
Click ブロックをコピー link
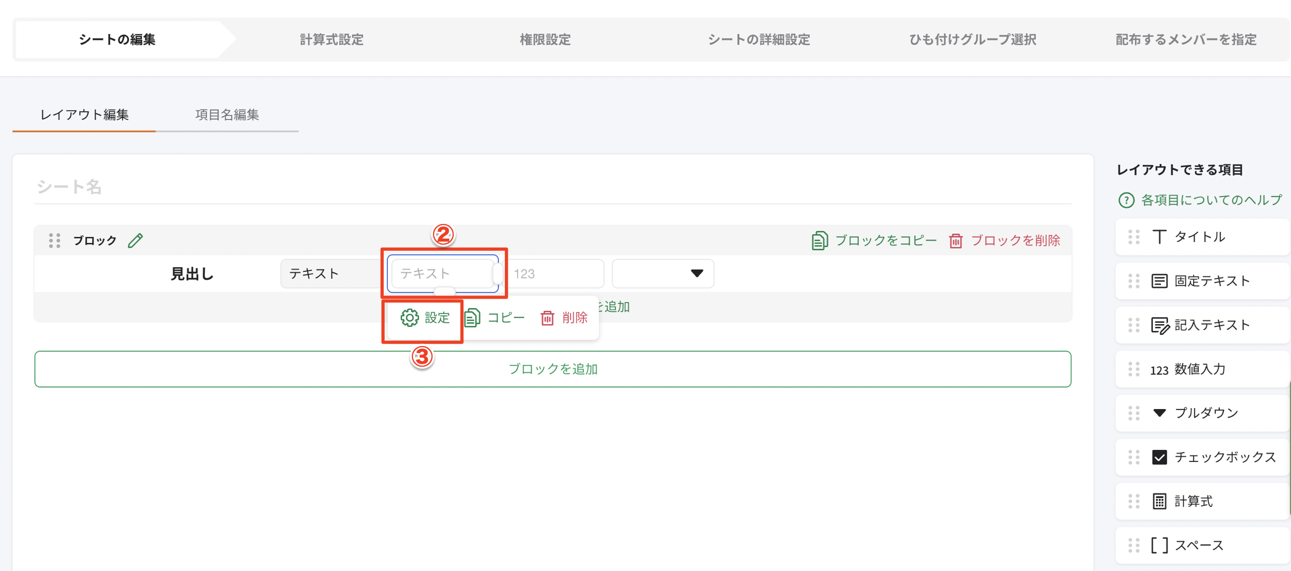click(x=874, y=241)
